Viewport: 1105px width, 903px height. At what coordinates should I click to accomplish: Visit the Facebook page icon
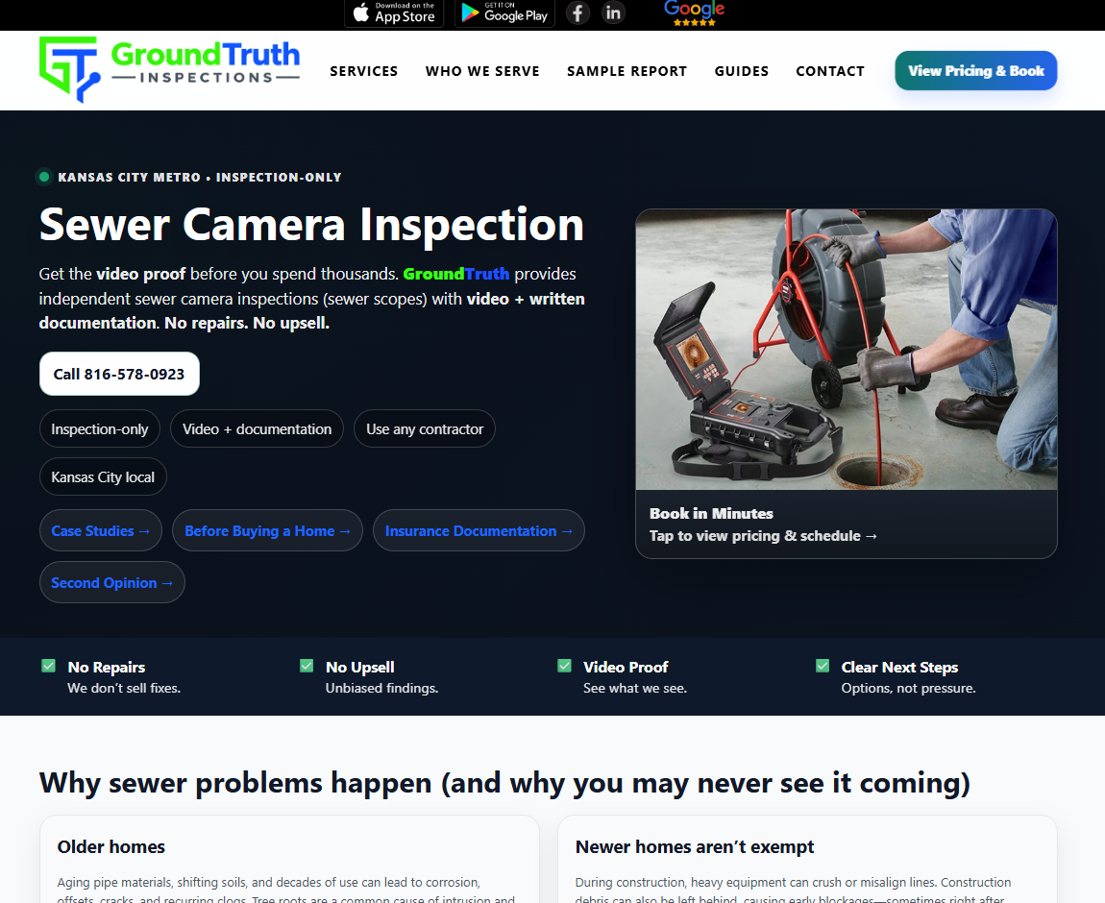(x=577, y=12)
